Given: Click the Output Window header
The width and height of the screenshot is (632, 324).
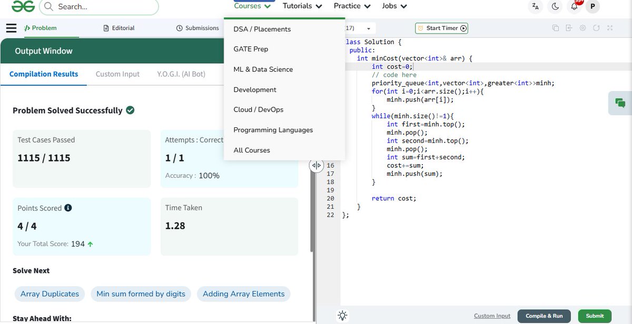Looking at the screenshot, I should pos(44,51).
